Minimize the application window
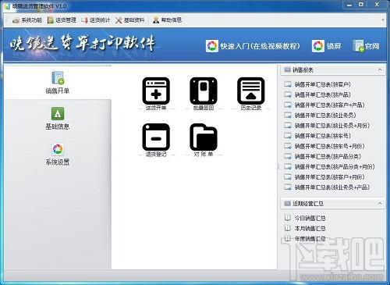Image resolution: width=390 pixels, height=285 pixels. coord(349,5)
